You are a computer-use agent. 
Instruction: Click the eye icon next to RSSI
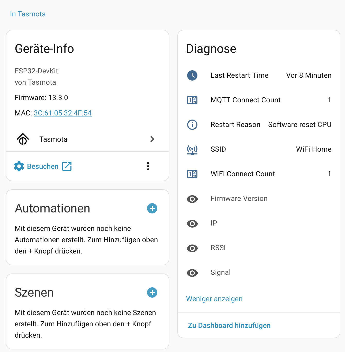point(192,248)
